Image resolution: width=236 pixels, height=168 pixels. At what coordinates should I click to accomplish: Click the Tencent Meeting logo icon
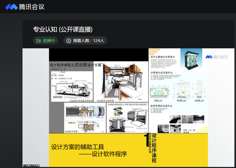pos(11,7)
